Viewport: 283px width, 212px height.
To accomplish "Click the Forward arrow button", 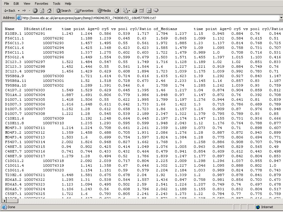I will 24,11.
